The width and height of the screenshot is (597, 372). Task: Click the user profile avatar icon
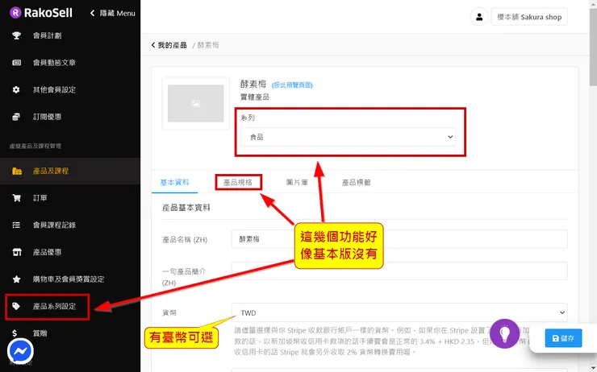click(x=479, y=17)
